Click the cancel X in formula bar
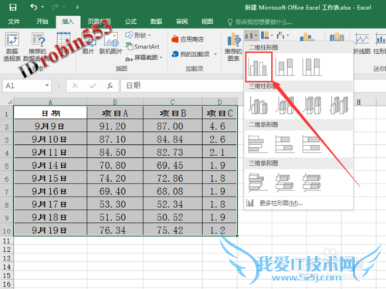 point(75,86)
